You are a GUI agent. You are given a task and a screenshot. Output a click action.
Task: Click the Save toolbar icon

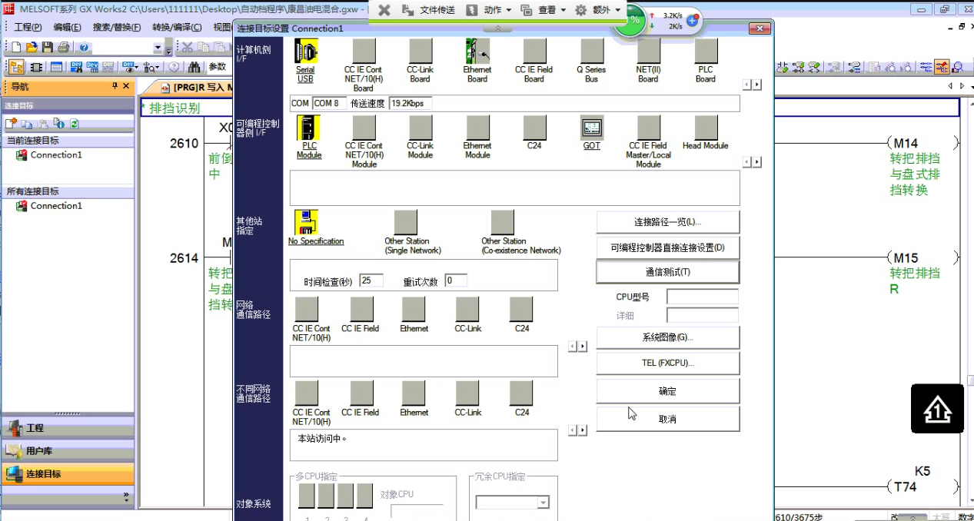48,48
